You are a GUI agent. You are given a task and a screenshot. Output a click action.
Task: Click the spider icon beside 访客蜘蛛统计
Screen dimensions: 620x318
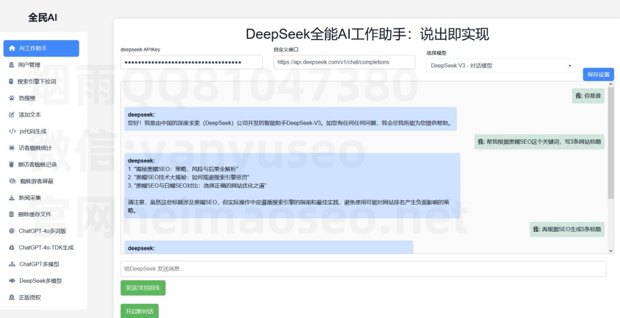pyautogui.click(x=11, y=148)
